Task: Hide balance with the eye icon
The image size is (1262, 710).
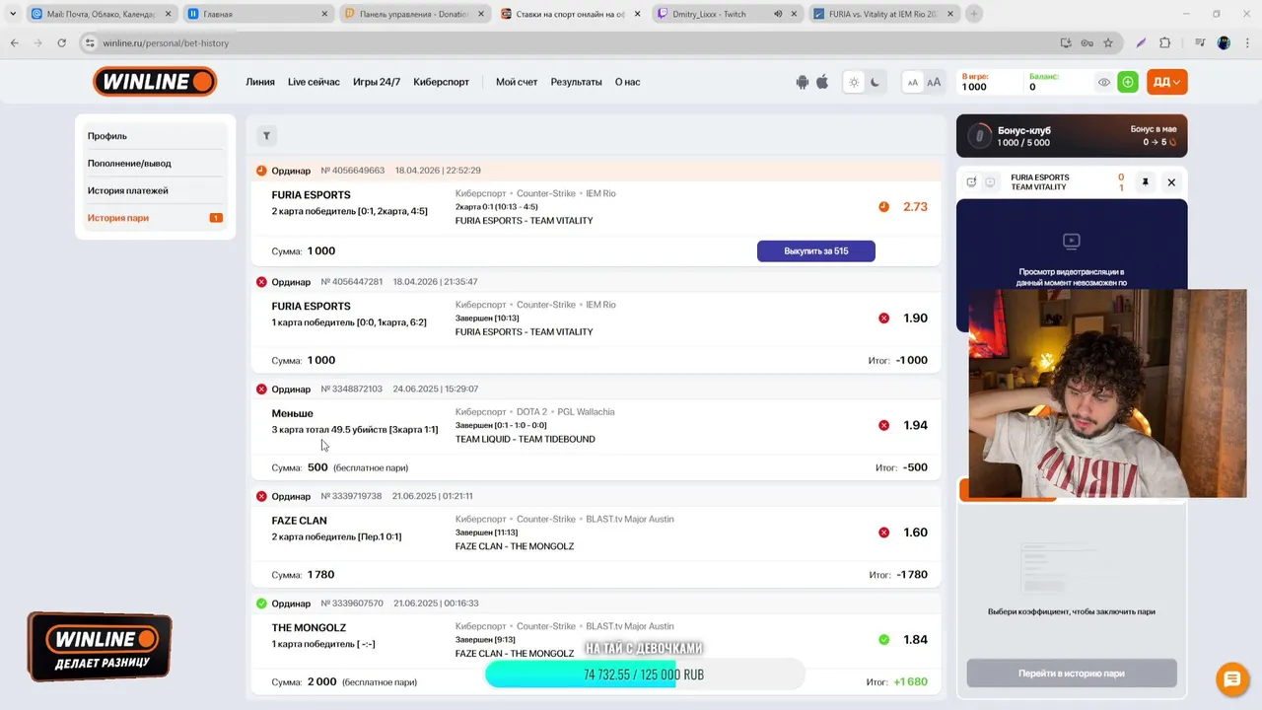Action: pyautogui.click(x=1104, y=83)
